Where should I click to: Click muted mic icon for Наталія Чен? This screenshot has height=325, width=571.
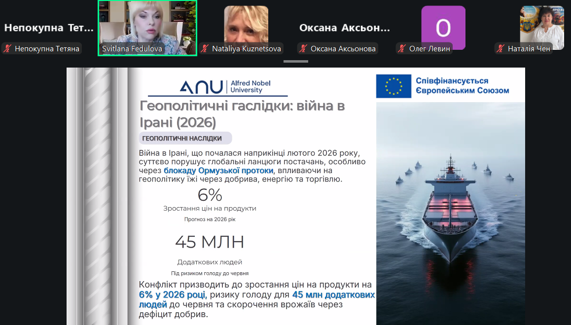(501, 48)
